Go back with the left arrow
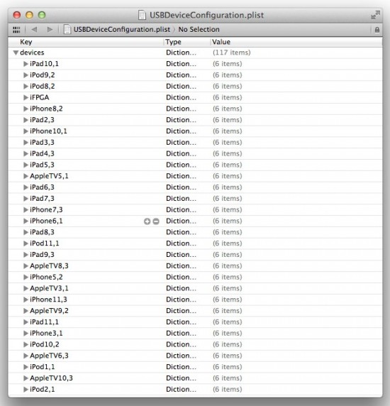The height and width of the screenshot is (406, 390). point(34,30)
